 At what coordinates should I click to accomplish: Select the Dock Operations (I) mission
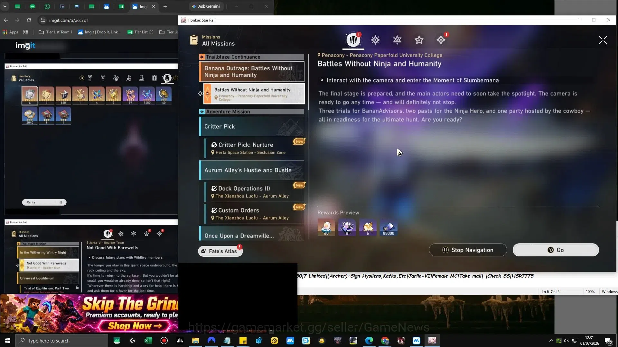tap(254, 192)
